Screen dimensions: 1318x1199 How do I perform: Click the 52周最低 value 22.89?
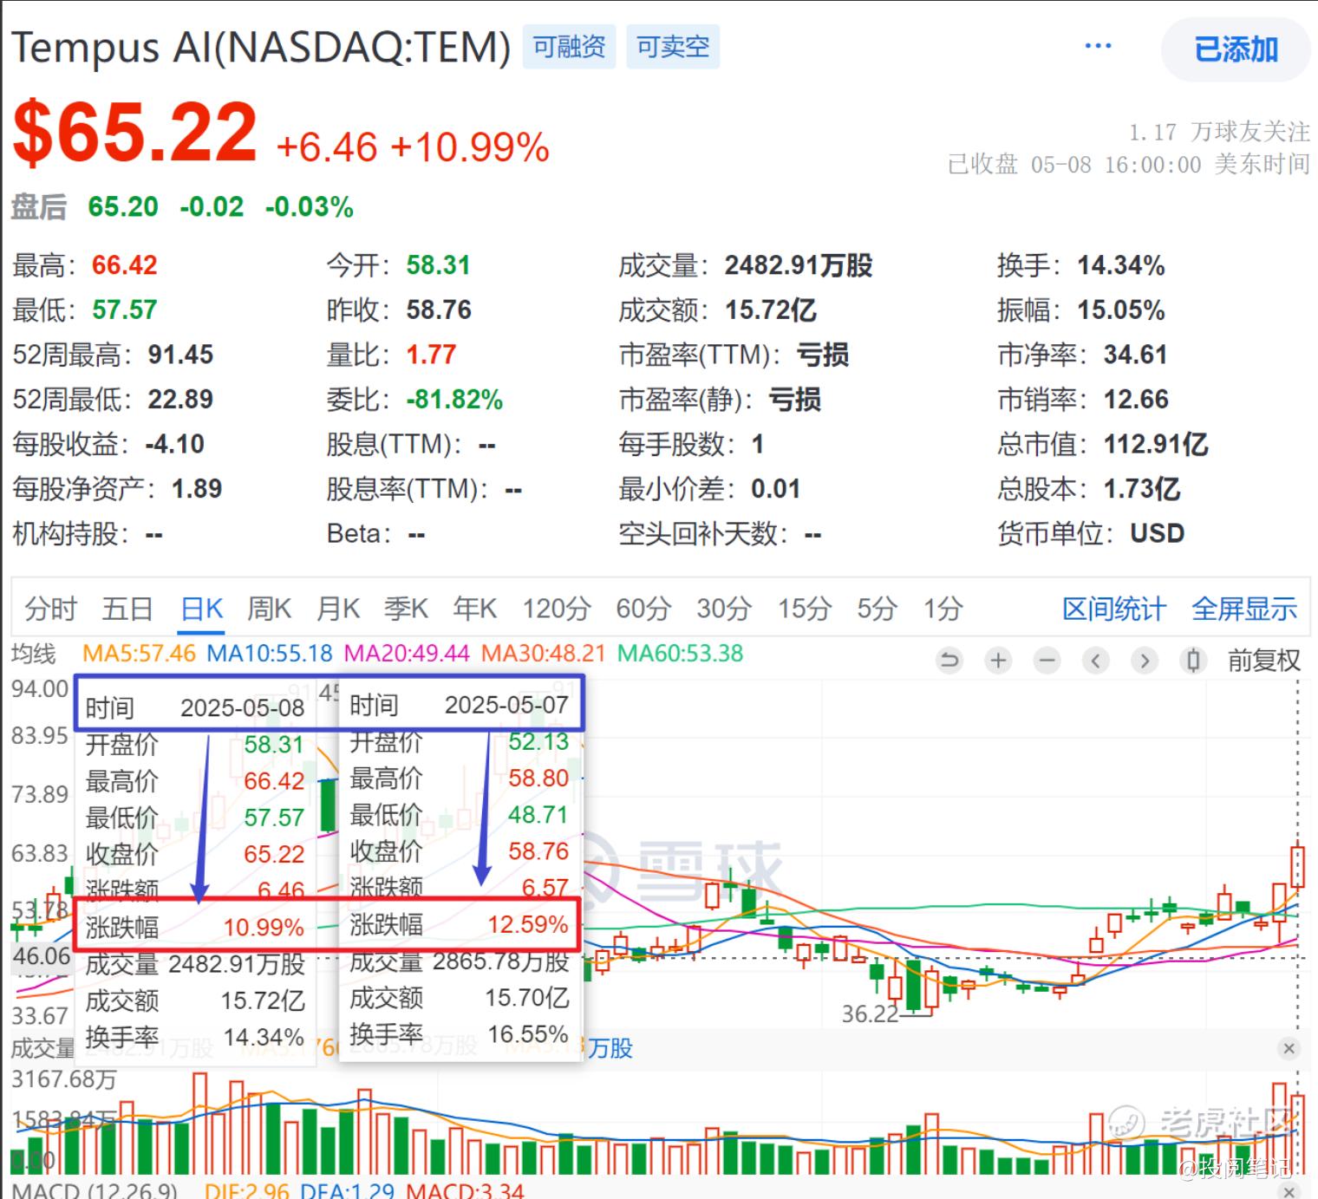tap(180, 400)
